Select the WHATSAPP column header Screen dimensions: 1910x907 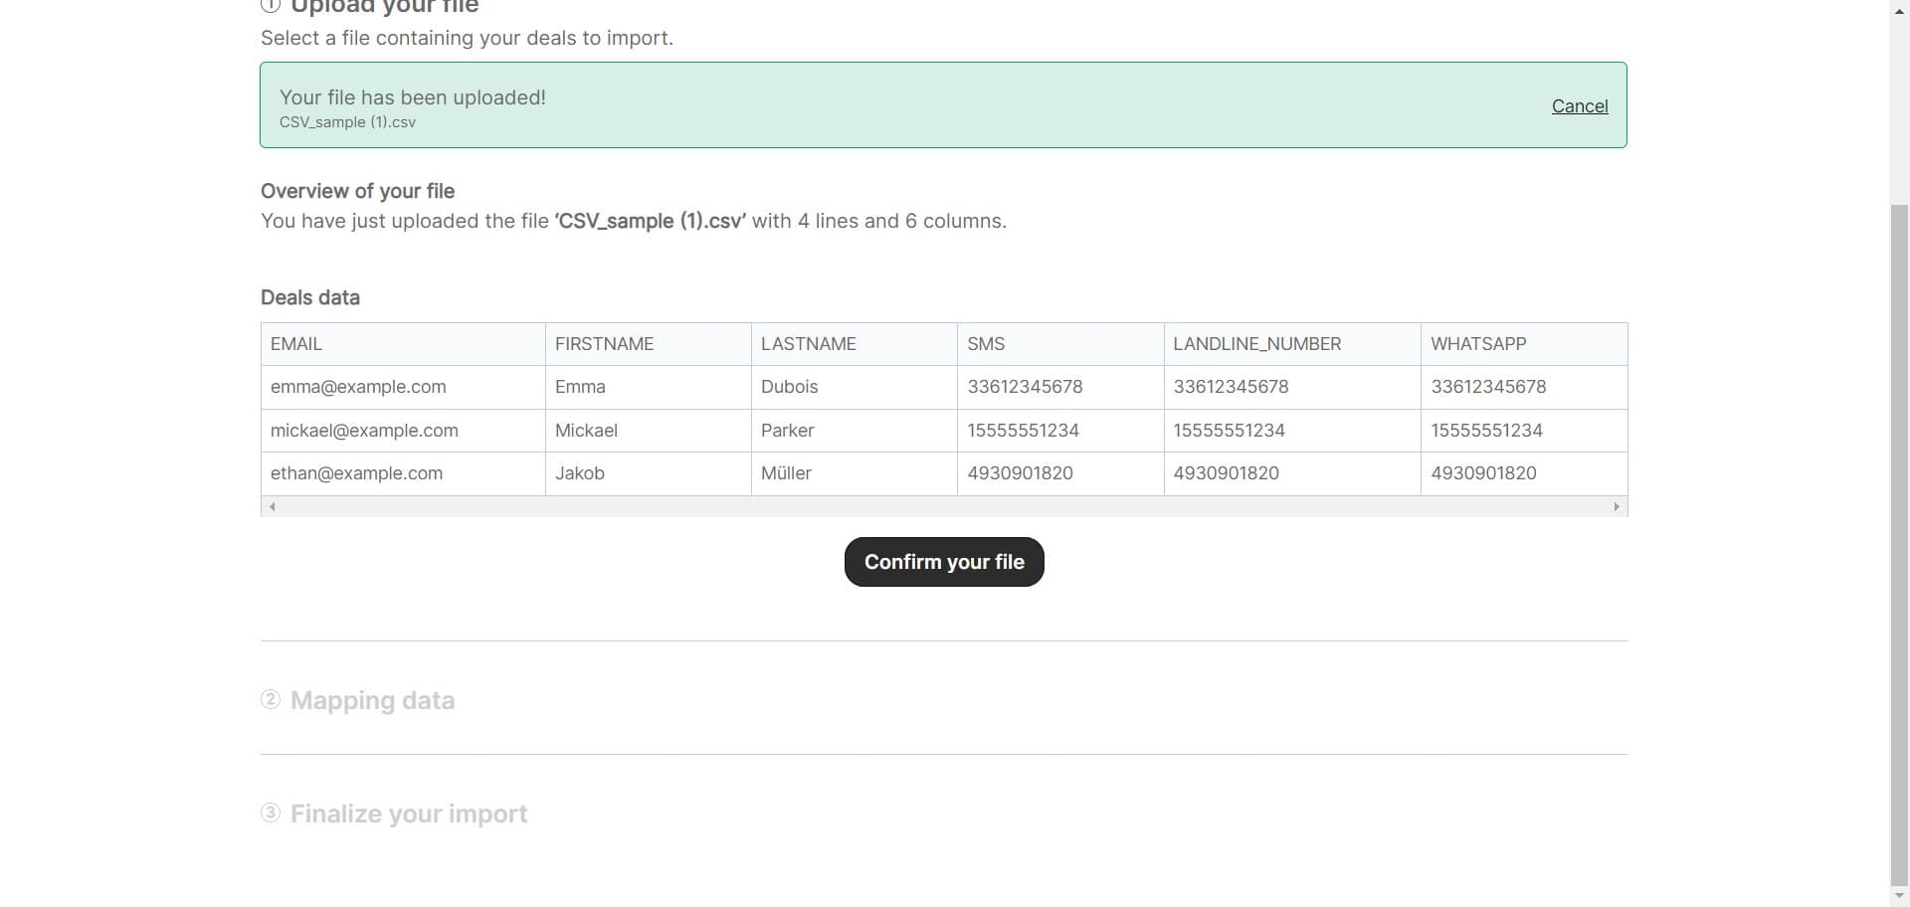click(x=1479, y=343)
